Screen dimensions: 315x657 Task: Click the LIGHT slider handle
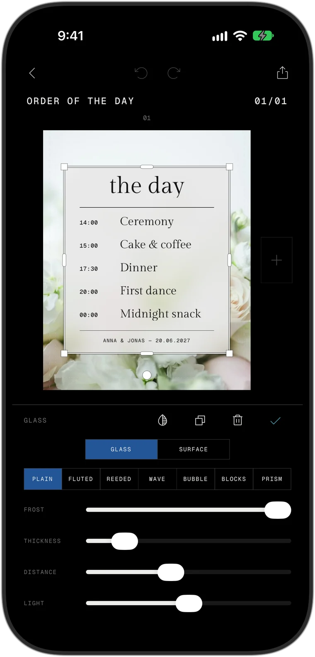coord(189,603)
